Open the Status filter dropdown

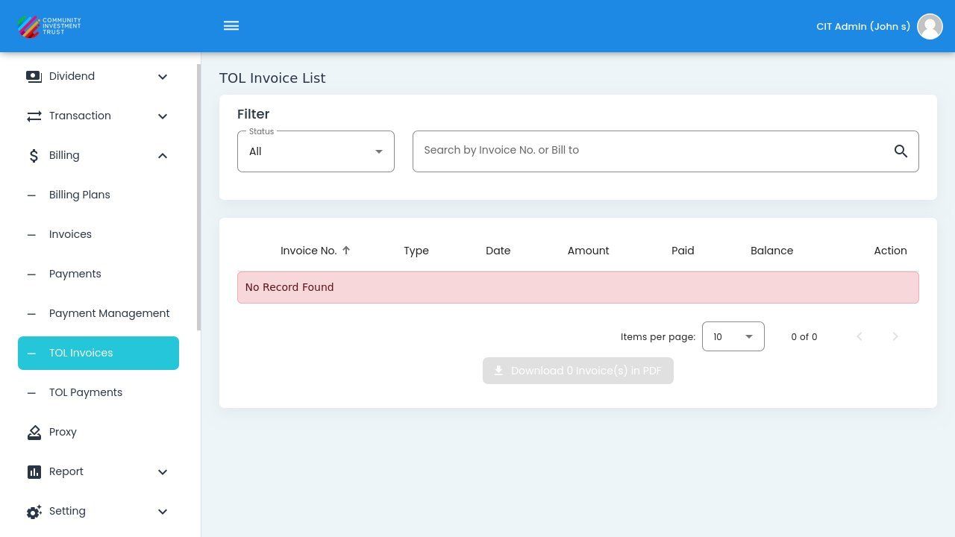pyautogui.click(x=316, y=151)
